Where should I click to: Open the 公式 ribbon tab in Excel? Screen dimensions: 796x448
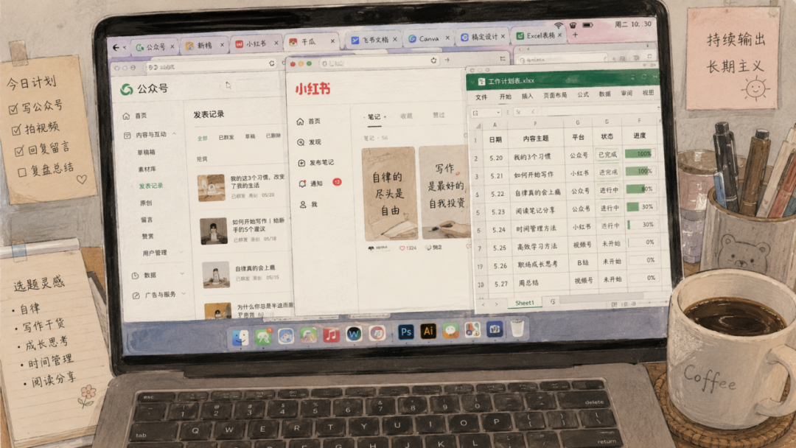[583, 94]
